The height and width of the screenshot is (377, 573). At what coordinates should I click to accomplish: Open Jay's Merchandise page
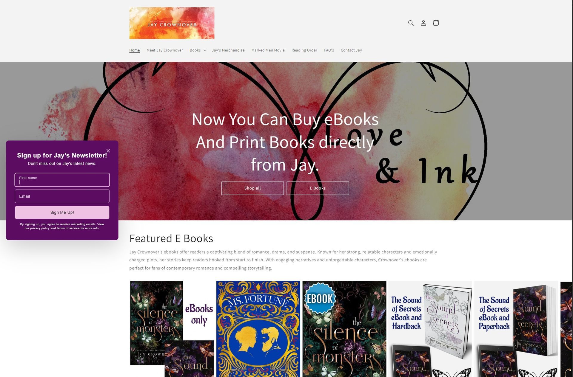(228, 50)
